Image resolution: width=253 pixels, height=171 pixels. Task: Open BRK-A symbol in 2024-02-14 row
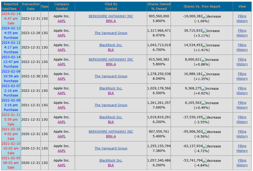(111, 21)
